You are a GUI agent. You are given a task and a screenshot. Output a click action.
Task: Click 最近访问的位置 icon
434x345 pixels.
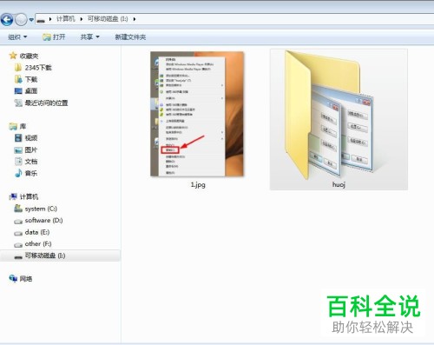click(18, 103)
